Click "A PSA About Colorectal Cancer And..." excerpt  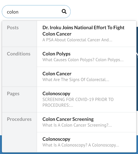(x=77, y=40)
